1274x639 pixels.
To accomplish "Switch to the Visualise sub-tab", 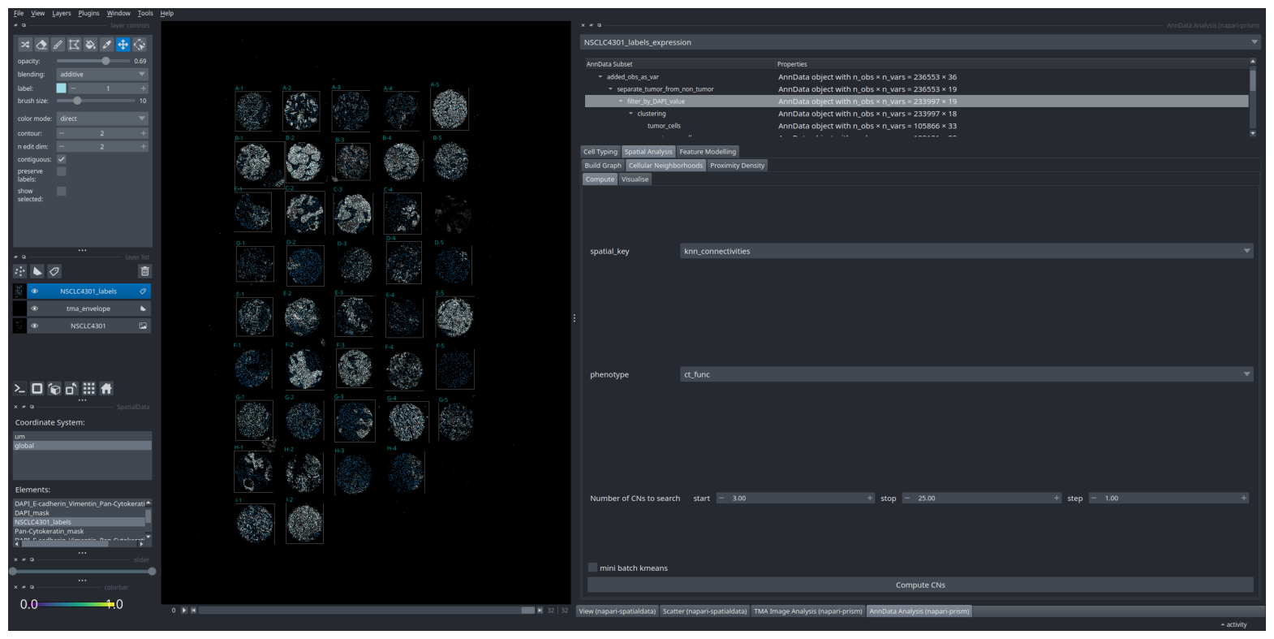I will click(x=635, y=179).
